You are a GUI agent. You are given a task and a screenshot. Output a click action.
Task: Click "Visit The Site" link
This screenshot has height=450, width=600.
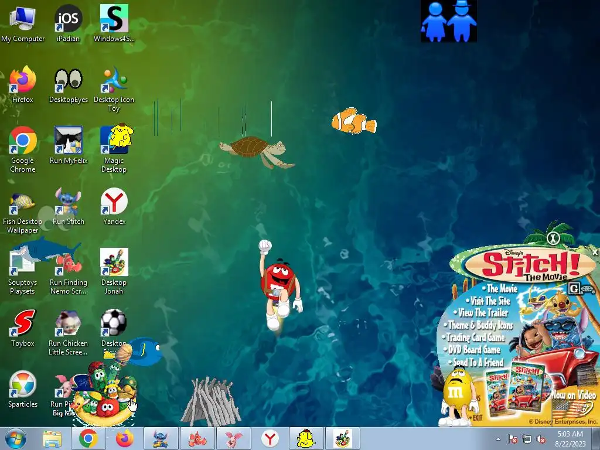click(489, 301)
